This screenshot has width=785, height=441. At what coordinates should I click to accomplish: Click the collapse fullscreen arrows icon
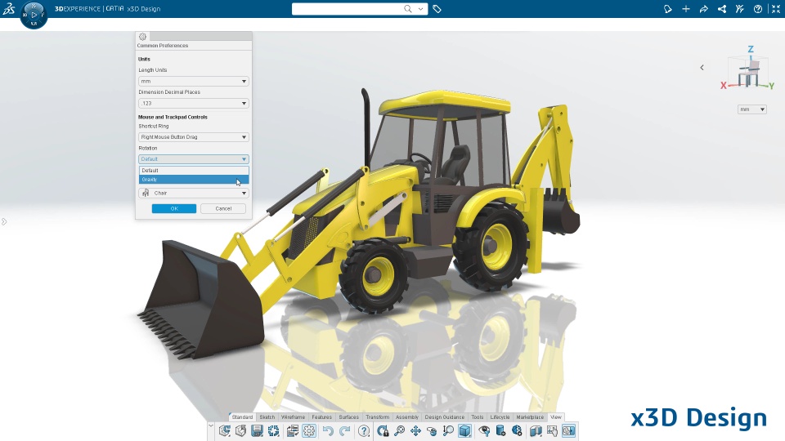coord(776,9)
